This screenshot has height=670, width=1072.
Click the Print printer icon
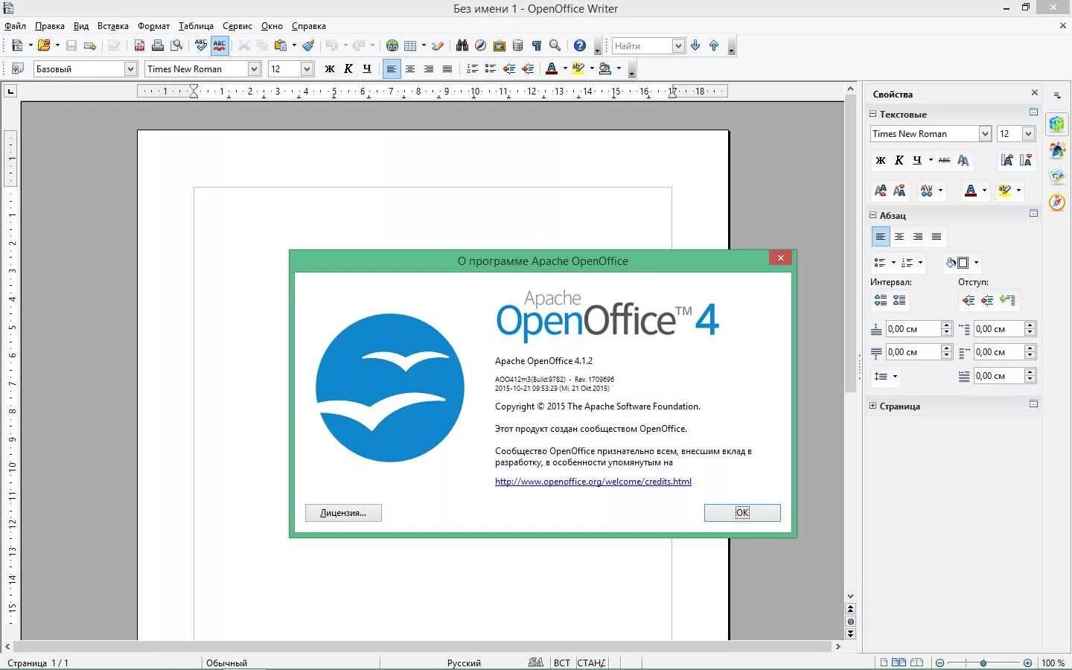tap(158, 45)
